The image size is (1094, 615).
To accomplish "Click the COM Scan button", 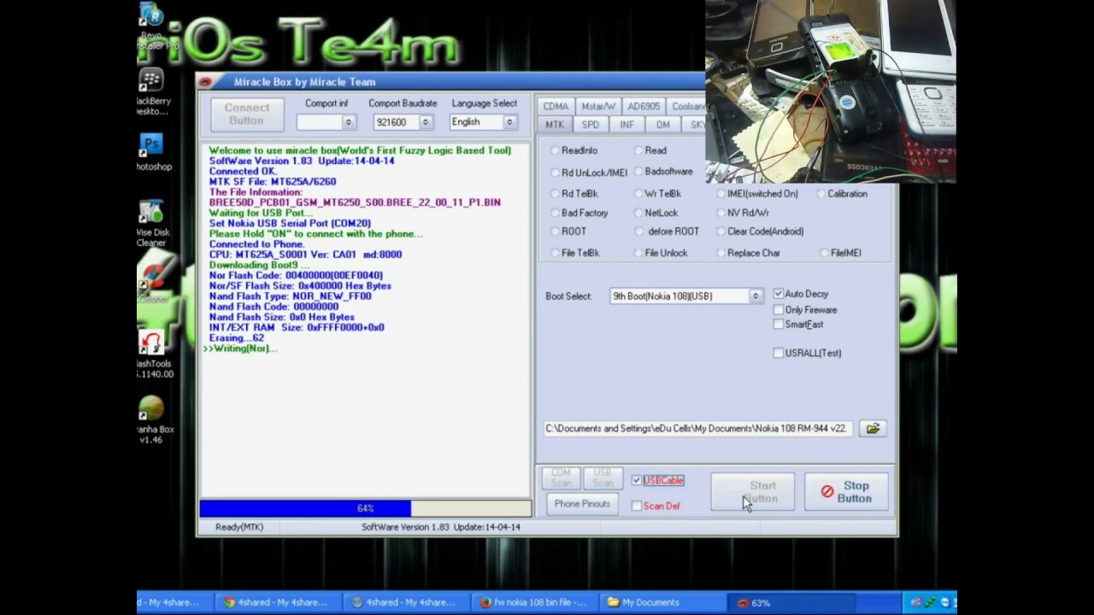I will coord(561,478).
